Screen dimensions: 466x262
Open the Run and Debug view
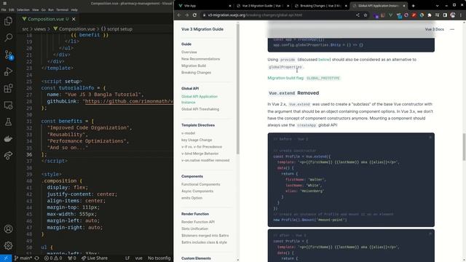[8, 71]
